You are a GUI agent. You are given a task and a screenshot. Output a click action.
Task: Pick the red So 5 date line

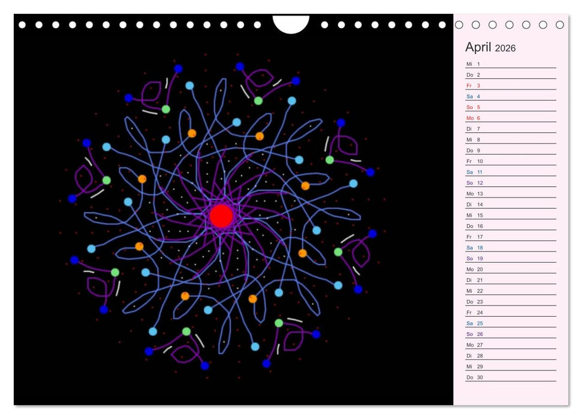[510, 107]
